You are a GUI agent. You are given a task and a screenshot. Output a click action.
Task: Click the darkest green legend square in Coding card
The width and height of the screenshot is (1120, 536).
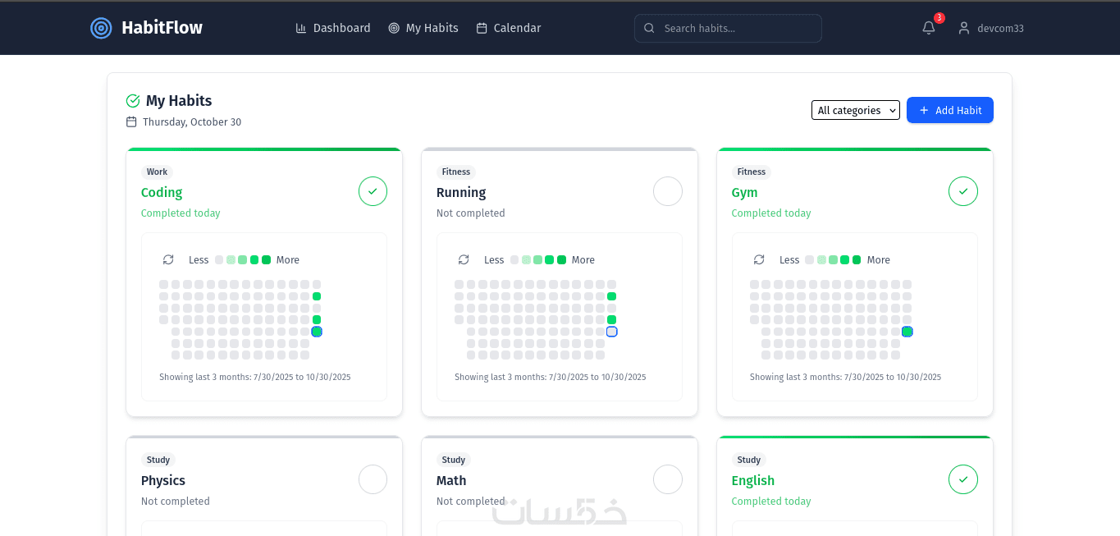(266, 259)
